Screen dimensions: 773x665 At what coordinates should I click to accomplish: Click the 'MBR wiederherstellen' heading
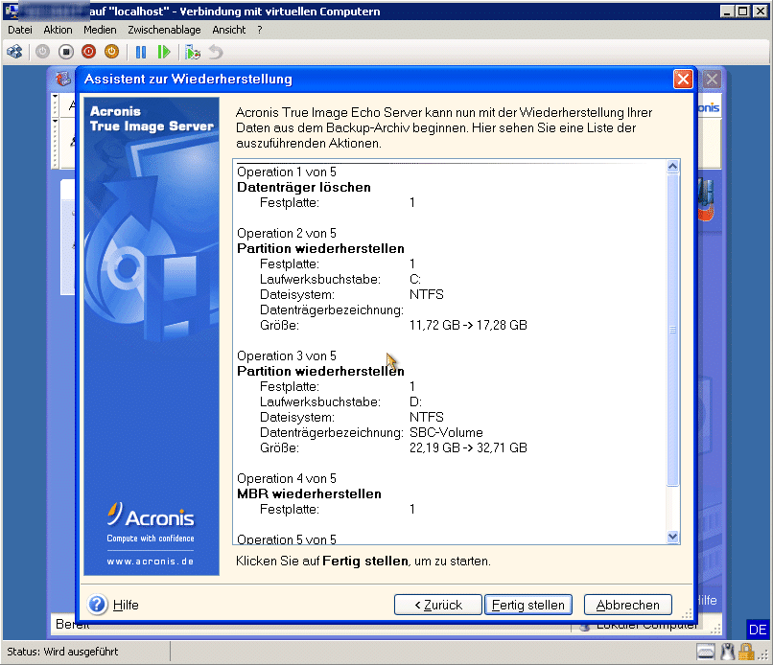(x=309, y=493)
